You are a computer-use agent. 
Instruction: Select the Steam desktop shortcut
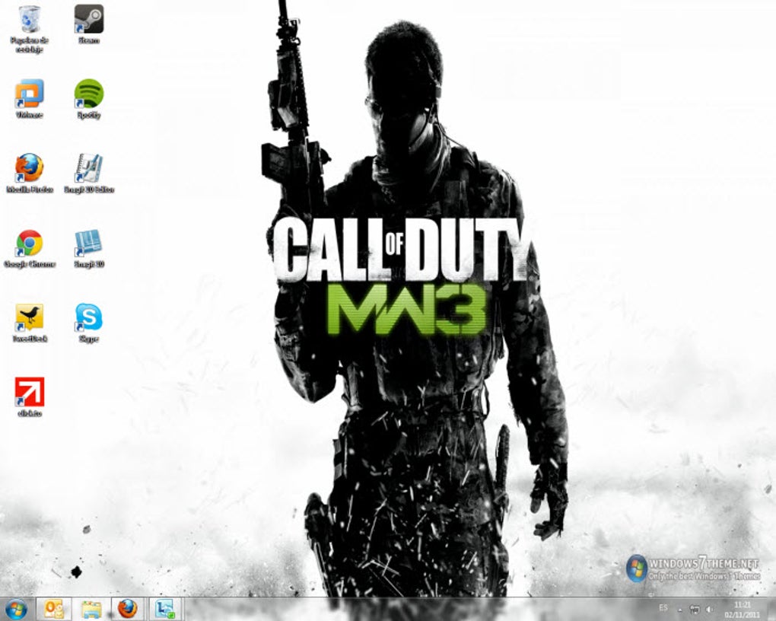[89, 20]
